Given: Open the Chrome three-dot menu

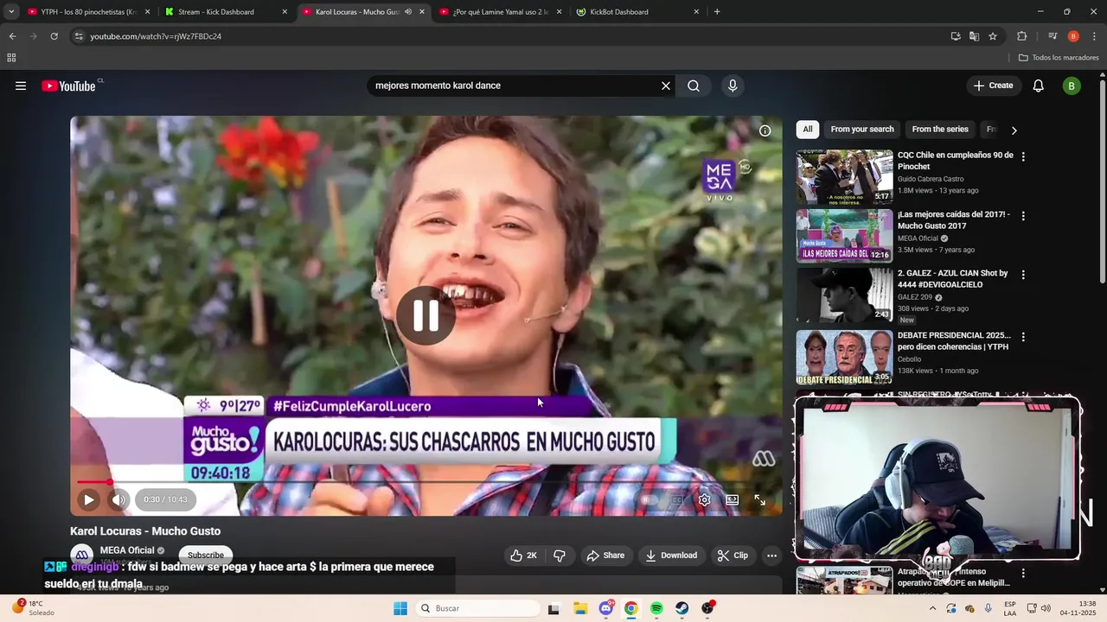Looking at the screenshot, I should click(1094, 36).
